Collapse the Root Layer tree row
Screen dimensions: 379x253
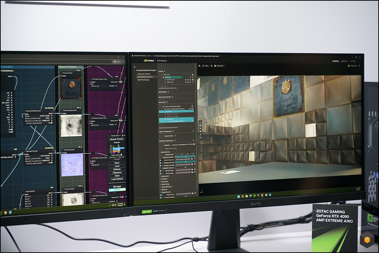click(160, 75)
